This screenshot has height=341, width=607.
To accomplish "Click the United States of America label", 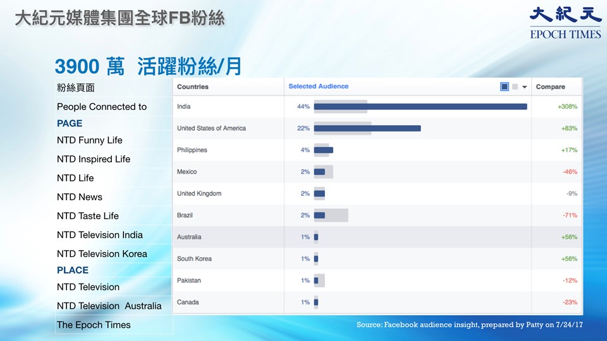I will pyautogui.click(x=211, y=128).
